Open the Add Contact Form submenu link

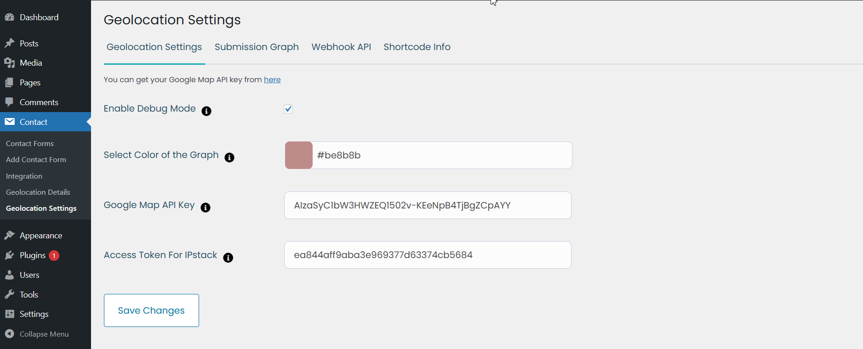click(x=36, y=160)
